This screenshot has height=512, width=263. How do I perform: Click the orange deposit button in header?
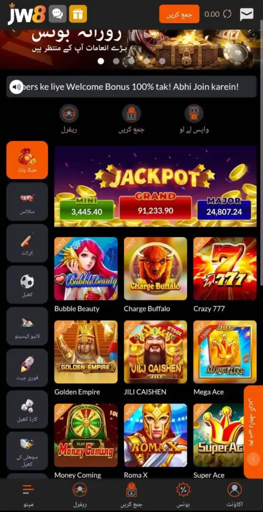click(x=179, y=14)
